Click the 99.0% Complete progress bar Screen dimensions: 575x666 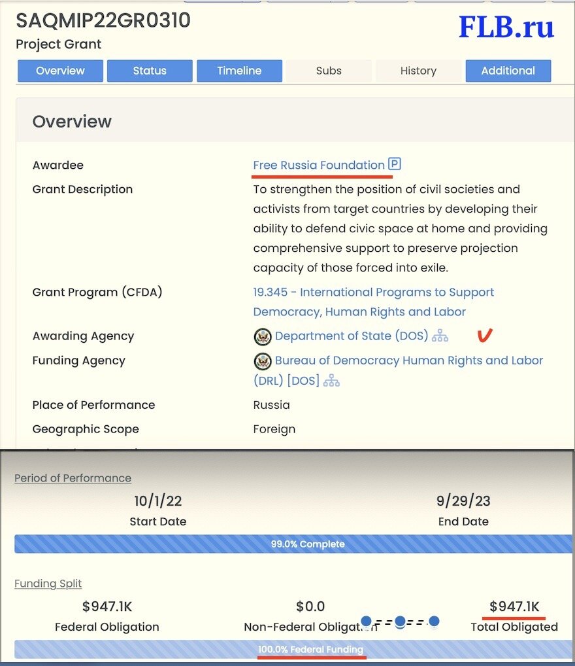[x=293, y=544]
